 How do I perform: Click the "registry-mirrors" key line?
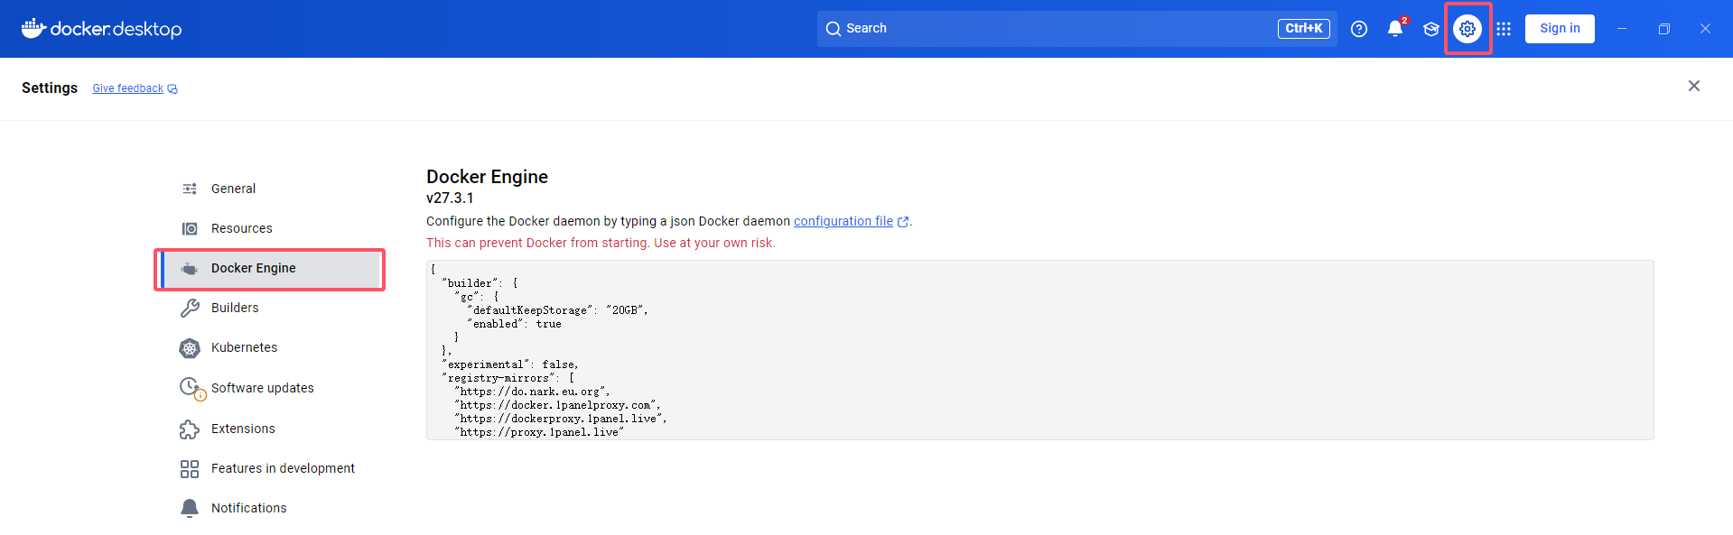[508, 378]
